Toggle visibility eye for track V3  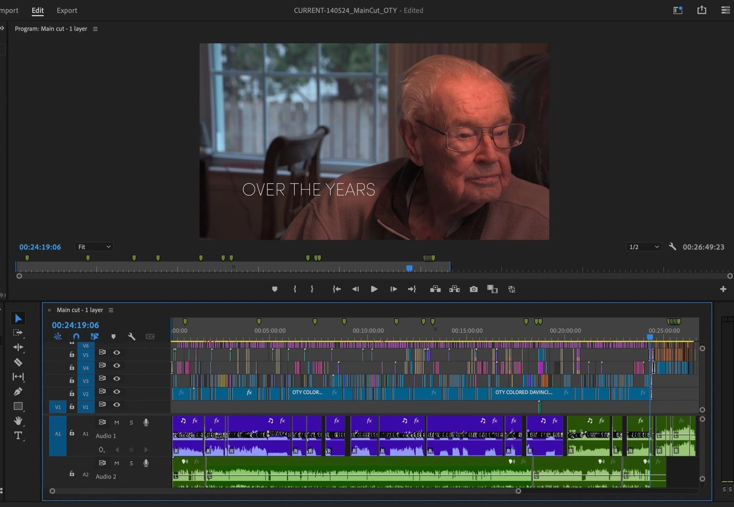(x=117, y=379)
